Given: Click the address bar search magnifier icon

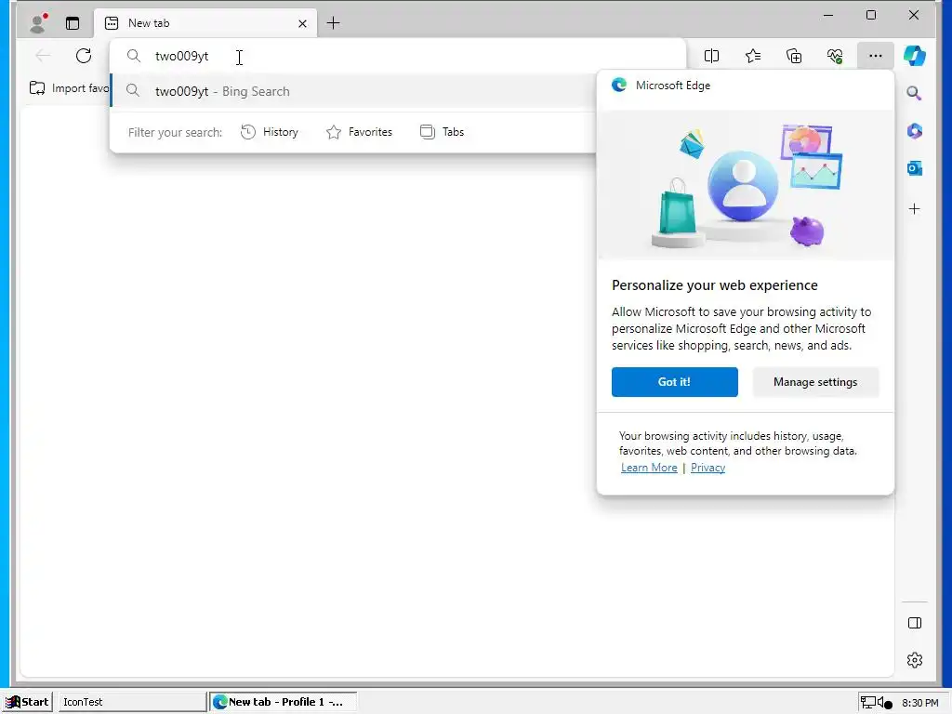Looking at the screenshot, I should tap(134, 56).
